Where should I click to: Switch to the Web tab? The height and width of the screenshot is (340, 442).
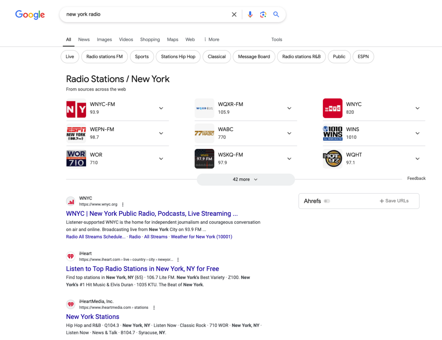click(x=190, y=39)
